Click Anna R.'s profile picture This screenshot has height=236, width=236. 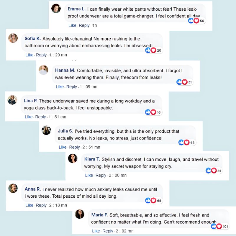click(13, 188)
